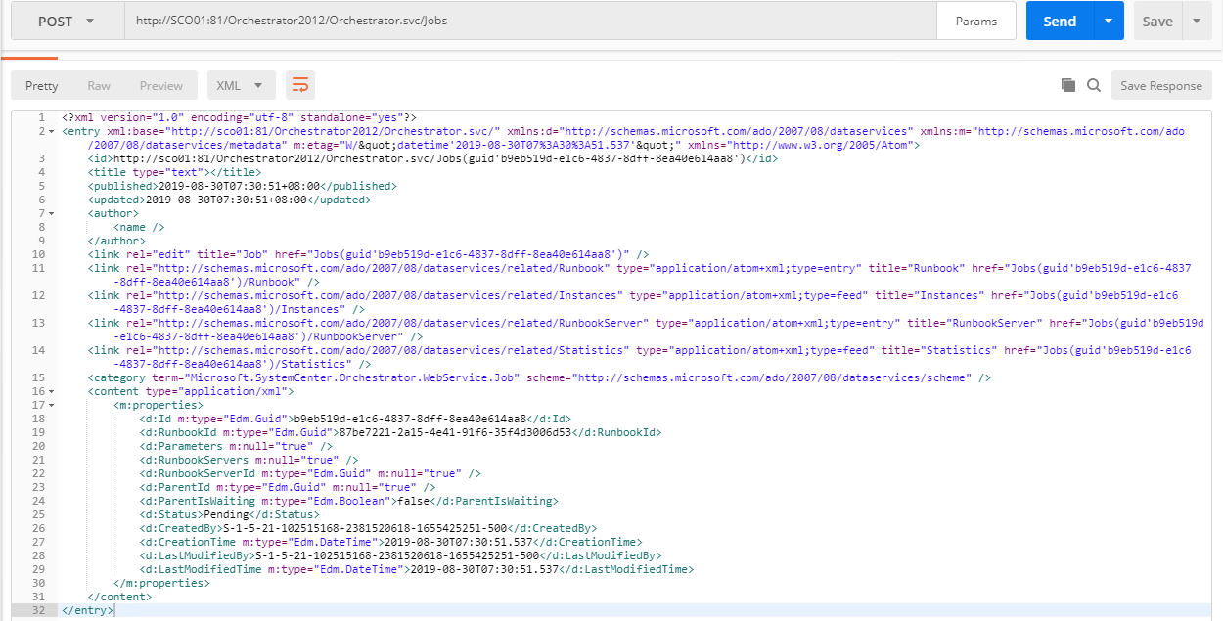1223x621 pixels.
Task: Collapse the content element at line 16
Action: coord(51,391)
